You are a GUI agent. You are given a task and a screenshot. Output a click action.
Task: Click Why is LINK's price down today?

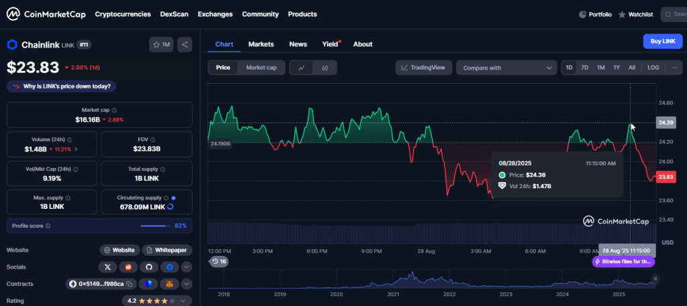[x=61, y=86]
